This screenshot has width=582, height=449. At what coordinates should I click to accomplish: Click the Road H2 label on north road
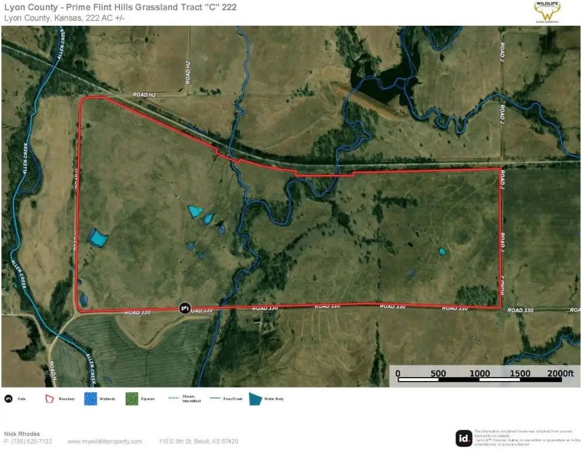[x=144, y=94]
